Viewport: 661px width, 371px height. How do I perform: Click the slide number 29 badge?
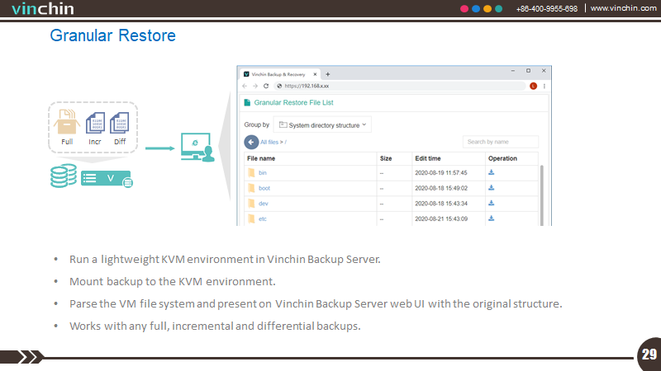pos(649,355)
